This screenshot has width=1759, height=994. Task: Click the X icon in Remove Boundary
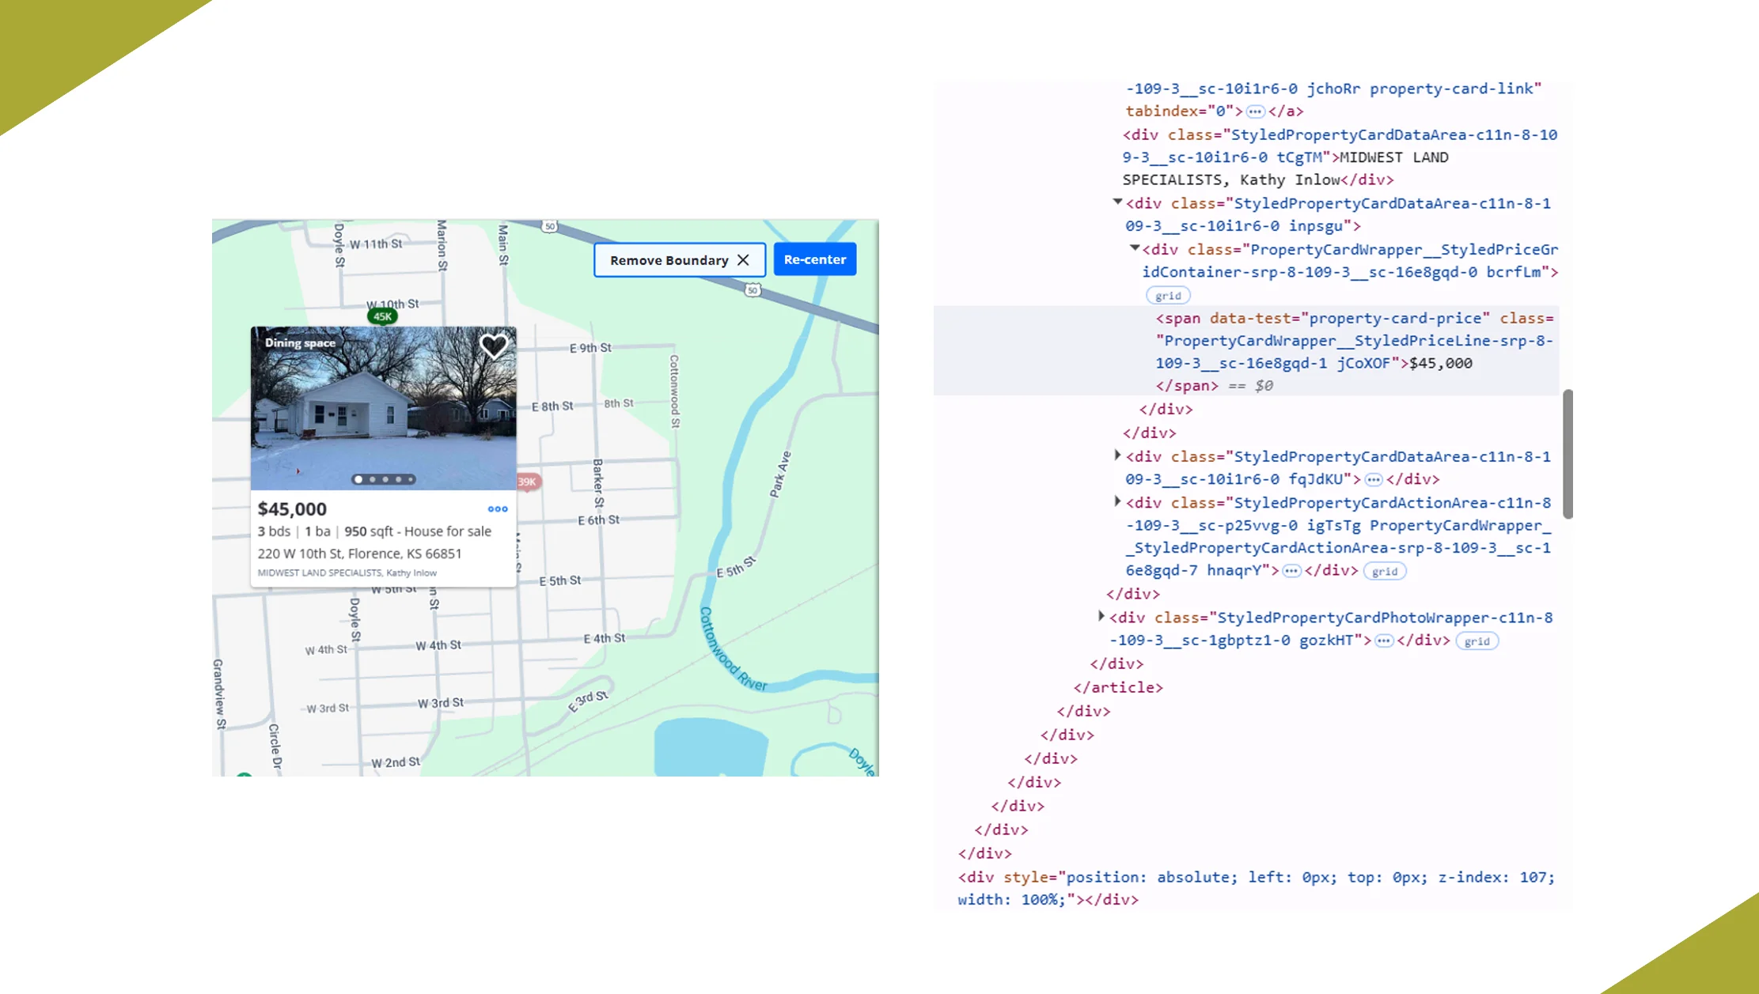pyautogui.click(x=743, y=260)
